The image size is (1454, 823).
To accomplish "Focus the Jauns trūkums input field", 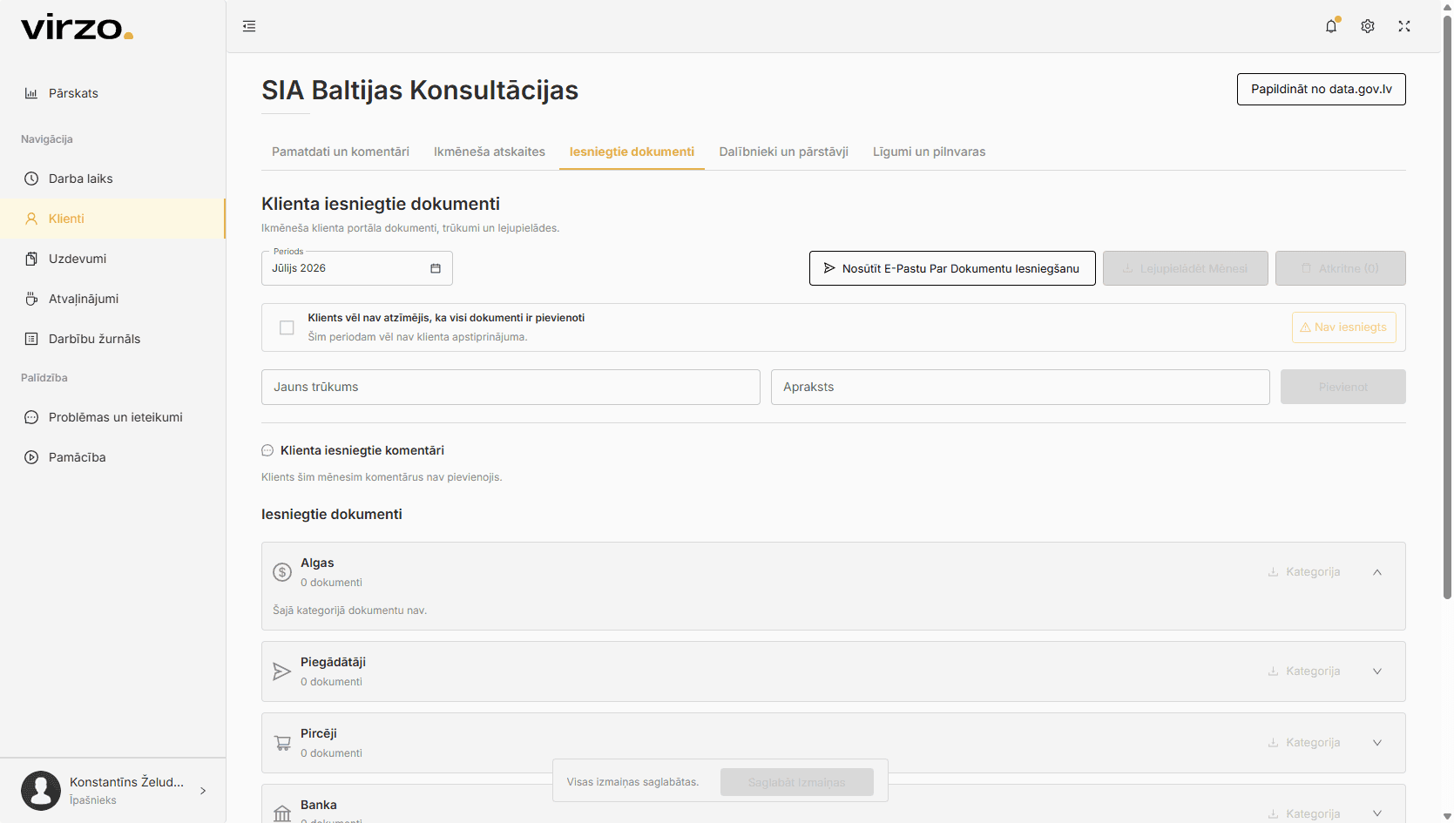I will [511, 387].
